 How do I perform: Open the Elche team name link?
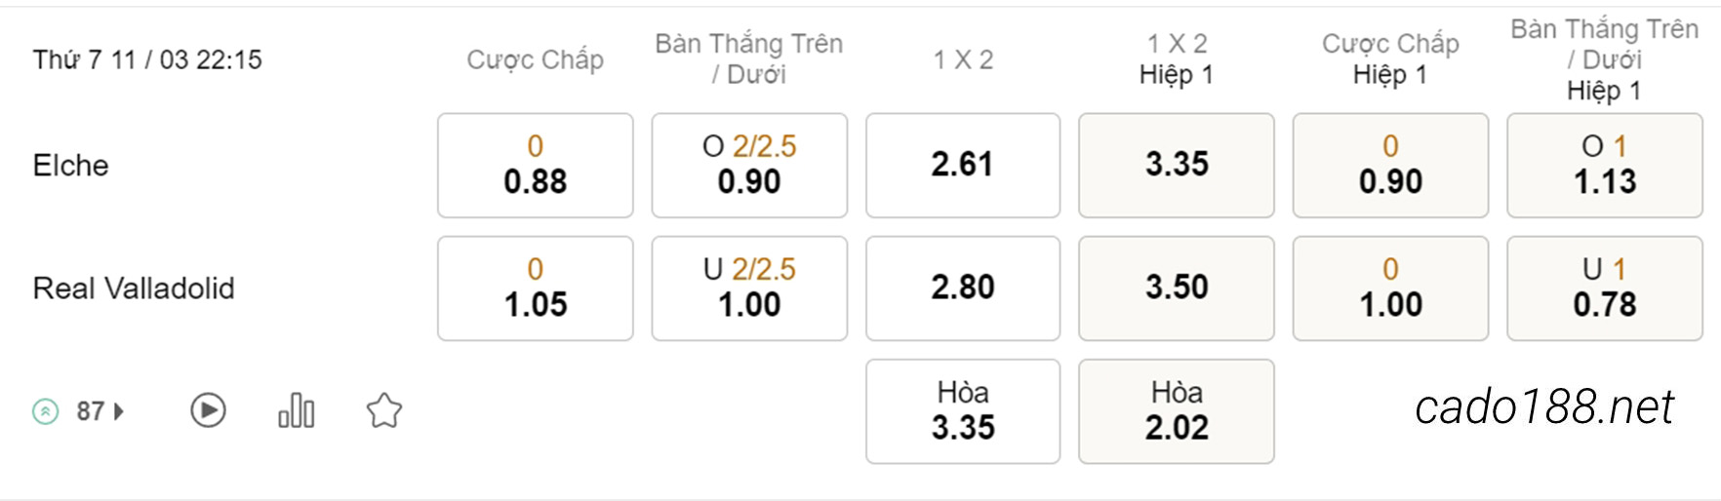tap(70, 165)
